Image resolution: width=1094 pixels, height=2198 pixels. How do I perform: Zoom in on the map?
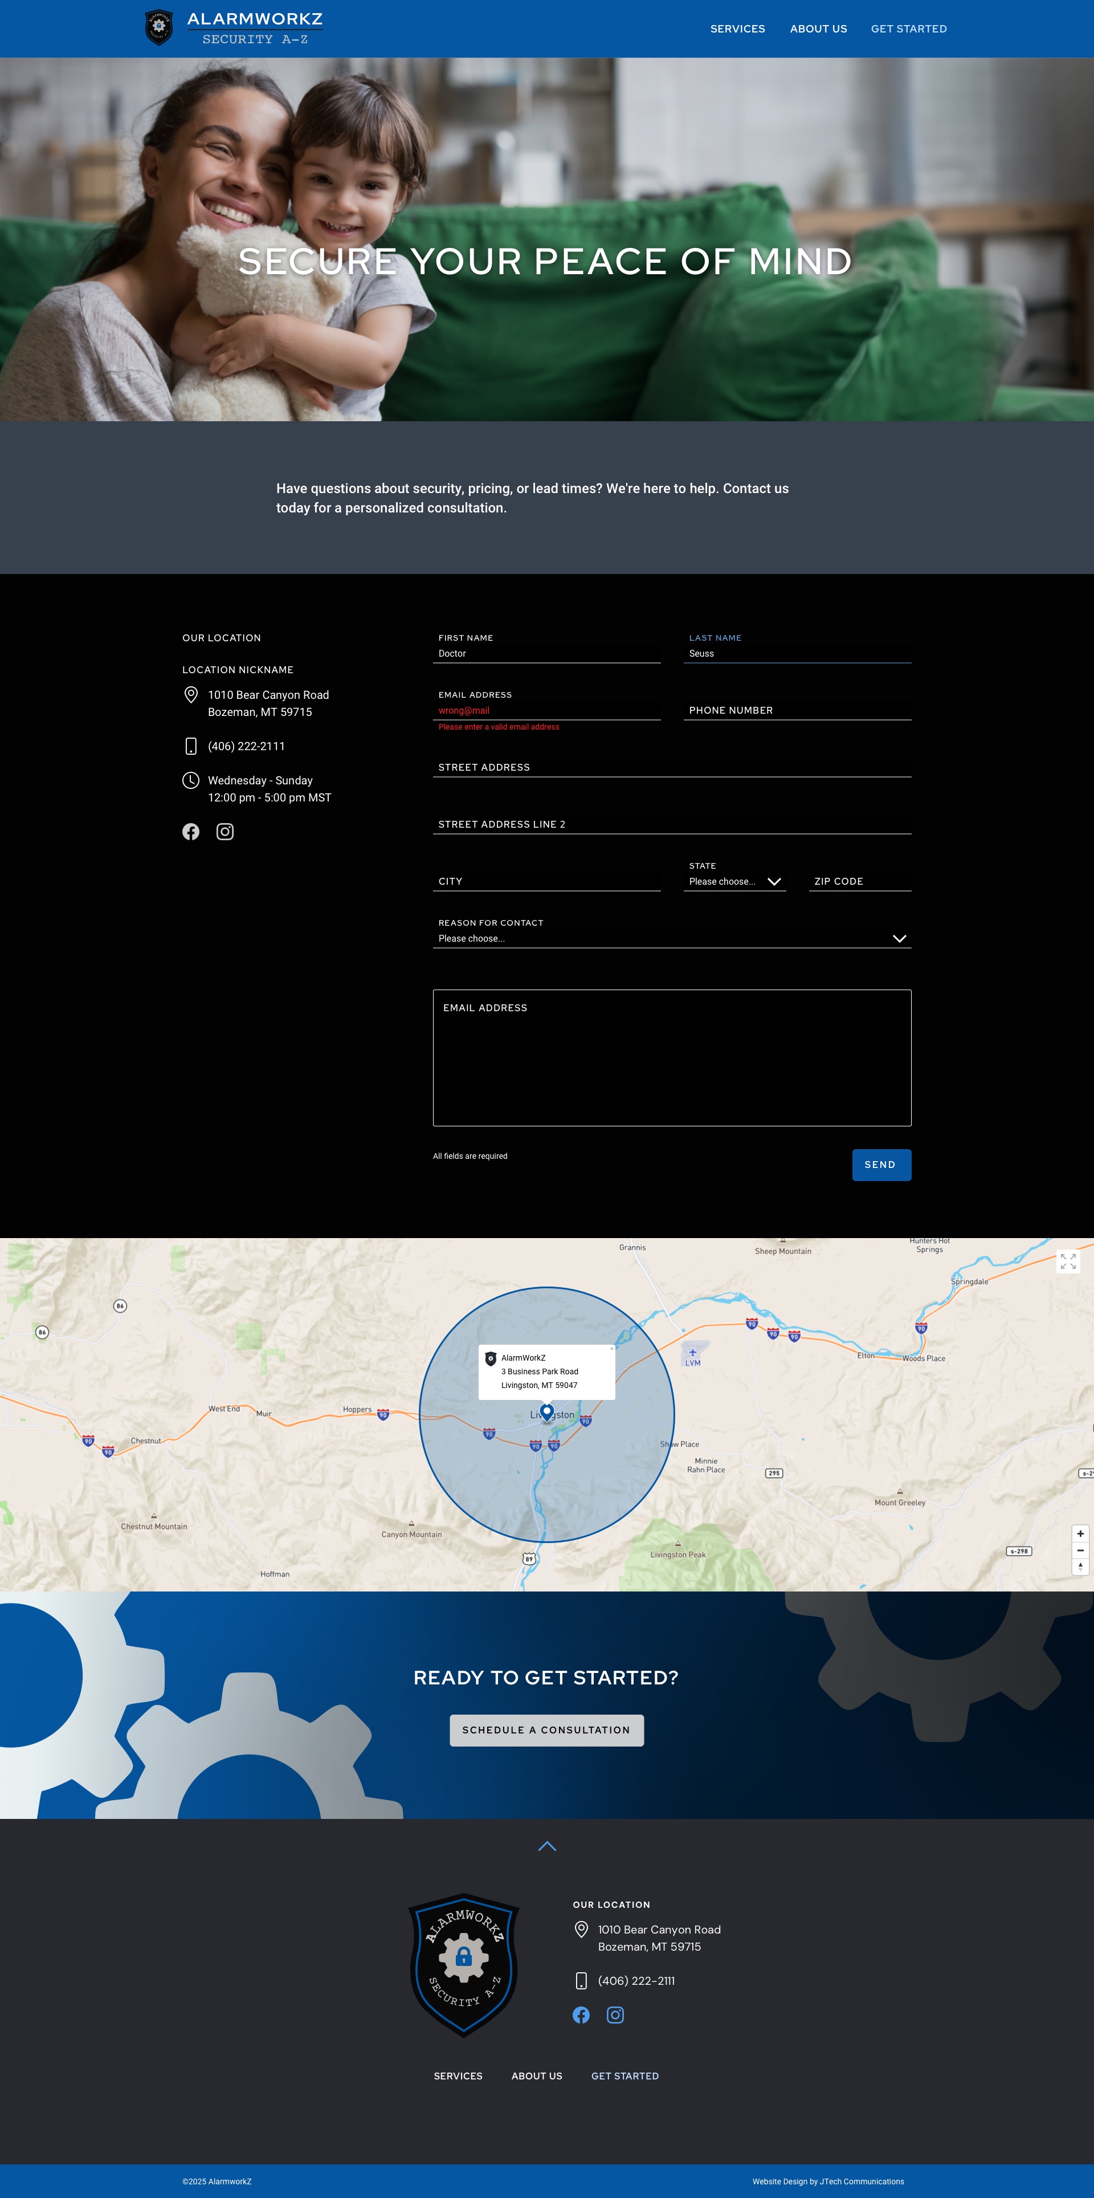1080,1533
